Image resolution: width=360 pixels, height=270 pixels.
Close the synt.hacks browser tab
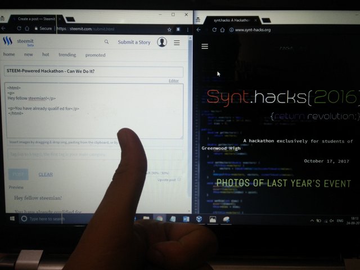(x=255, y=20)
